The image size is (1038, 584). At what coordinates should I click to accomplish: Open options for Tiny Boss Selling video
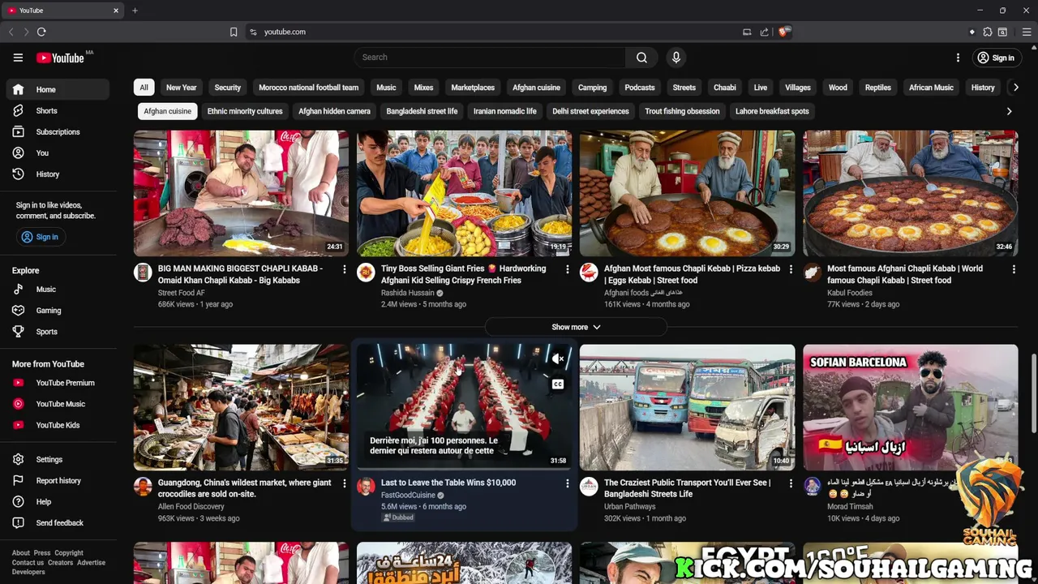tap(567, 269)
